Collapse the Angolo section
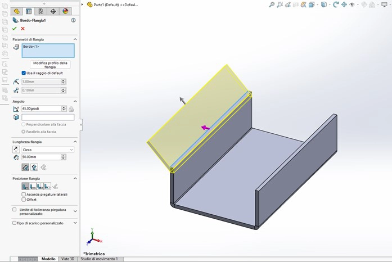This screenshot has width=392, height=262. (x=75, y=101)
